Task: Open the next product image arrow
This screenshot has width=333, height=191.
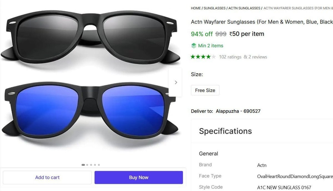Action: (175, 82)
